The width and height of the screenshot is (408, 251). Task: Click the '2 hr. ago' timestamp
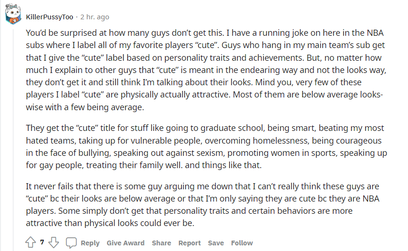pyautogui.click(x=95, y=17)
